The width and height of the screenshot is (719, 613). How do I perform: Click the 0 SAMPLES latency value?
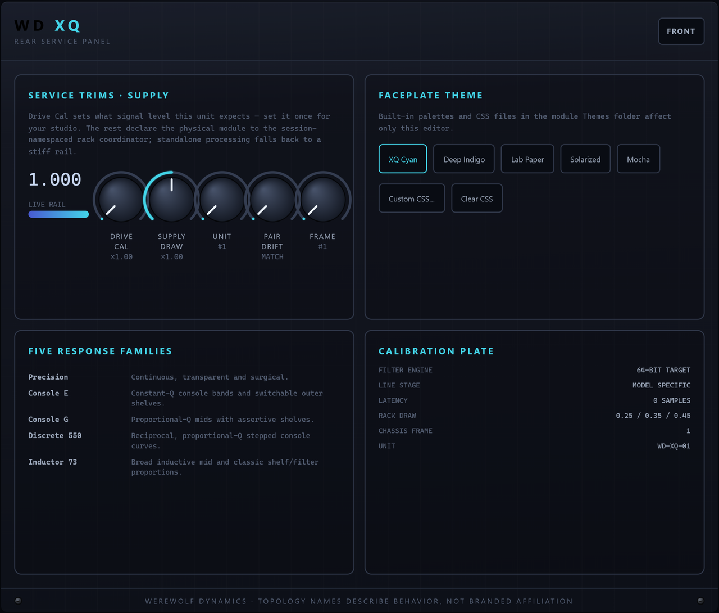click(x=672, y=400)
